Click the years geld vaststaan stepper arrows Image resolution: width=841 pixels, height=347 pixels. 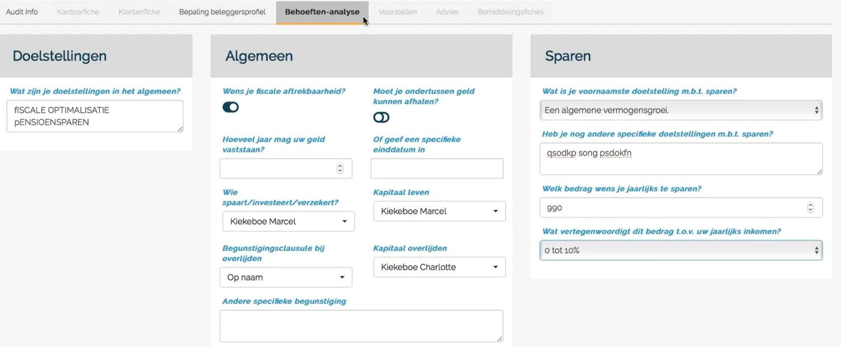(340, 169)
